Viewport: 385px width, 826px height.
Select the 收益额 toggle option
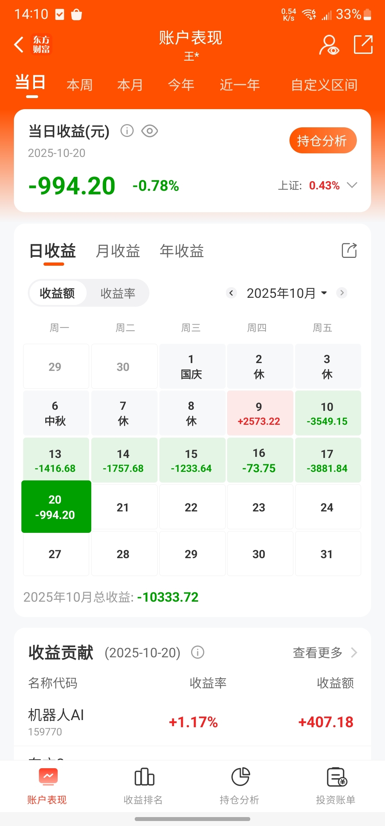pos(57,293)
